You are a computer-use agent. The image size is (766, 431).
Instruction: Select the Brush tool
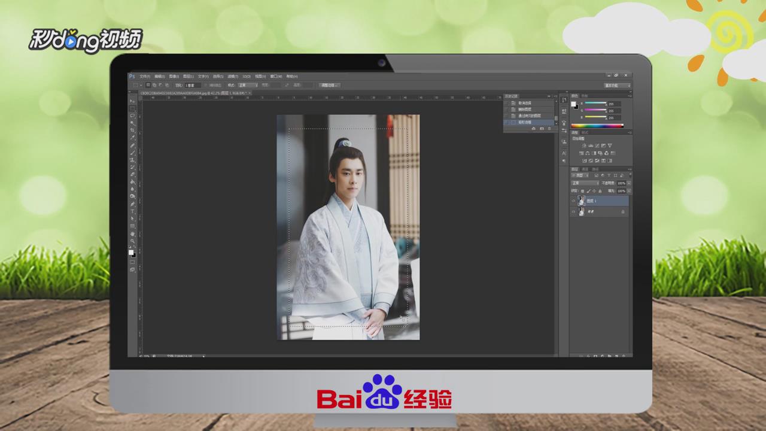(x=132, y=152)
